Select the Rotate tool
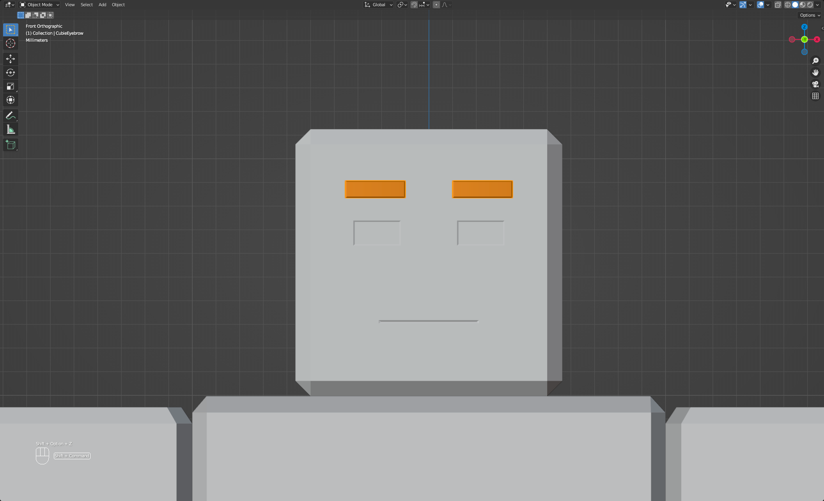The image size is (824, 501). [x=11, y=73]
